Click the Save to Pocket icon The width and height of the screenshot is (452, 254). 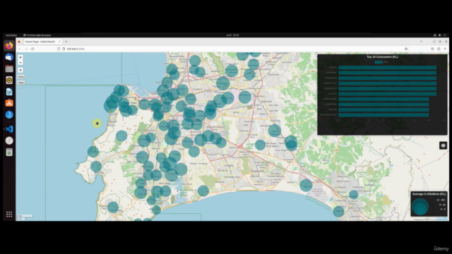(432, 49)
